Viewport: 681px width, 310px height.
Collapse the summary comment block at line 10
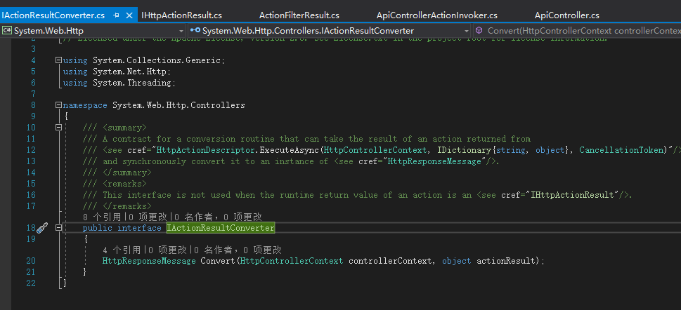coord(58,128)
